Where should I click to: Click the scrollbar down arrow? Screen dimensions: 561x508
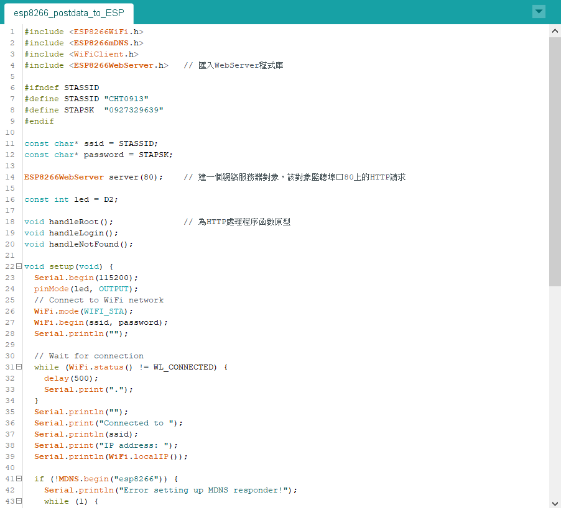(555, 502)
